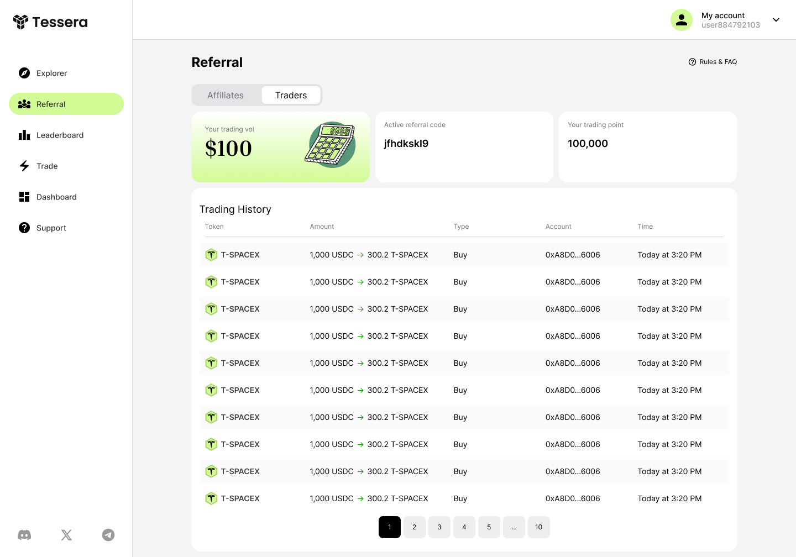Open Discord link icon in sidebar footer
The image size is (796, 557).
tap(24, 535)
